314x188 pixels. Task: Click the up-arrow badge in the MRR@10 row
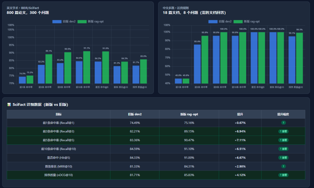point(283,166)
